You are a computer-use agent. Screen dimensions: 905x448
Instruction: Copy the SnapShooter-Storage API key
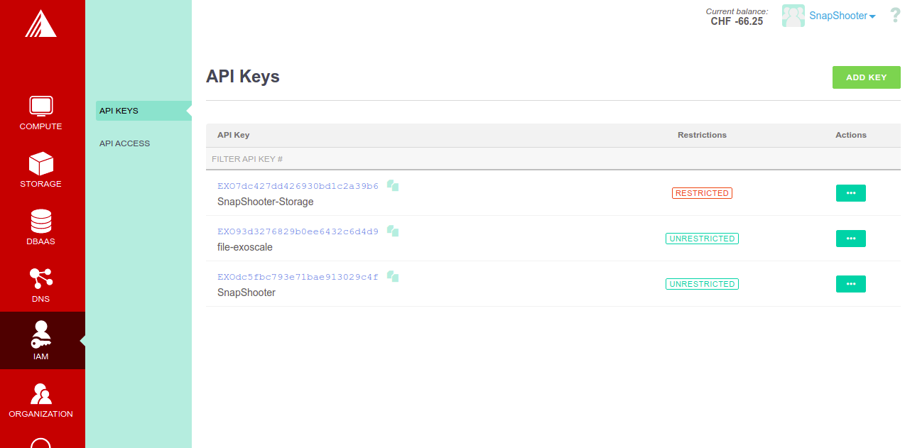[x=393, y=186]
